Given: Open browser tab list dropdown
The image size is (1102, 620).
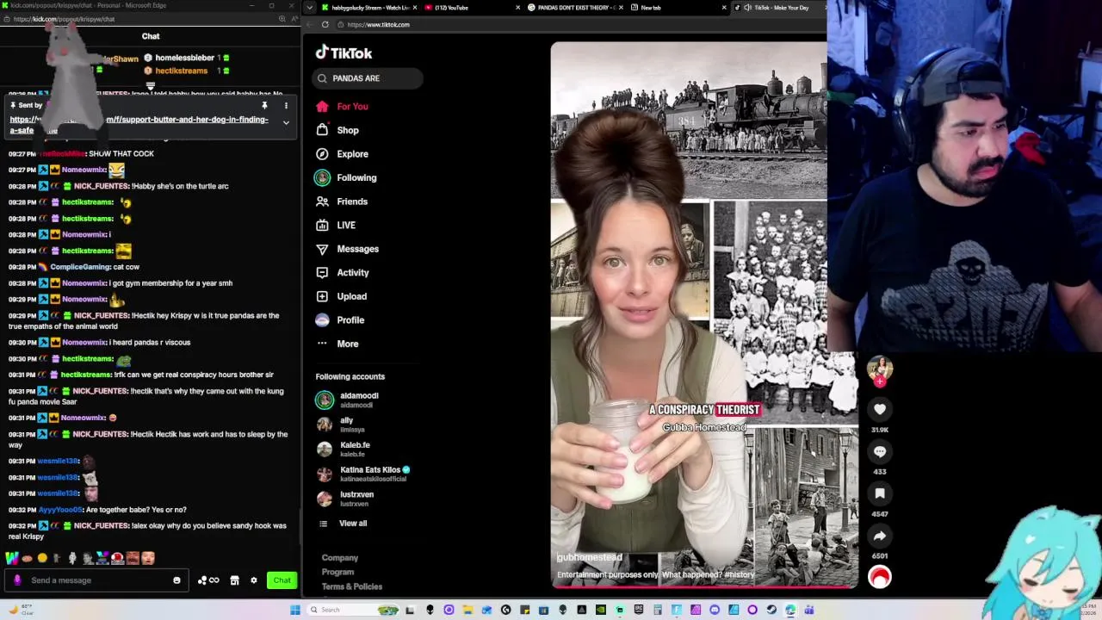Looking at the screenshot, I should pyautogui.click(x=309, y=8).
